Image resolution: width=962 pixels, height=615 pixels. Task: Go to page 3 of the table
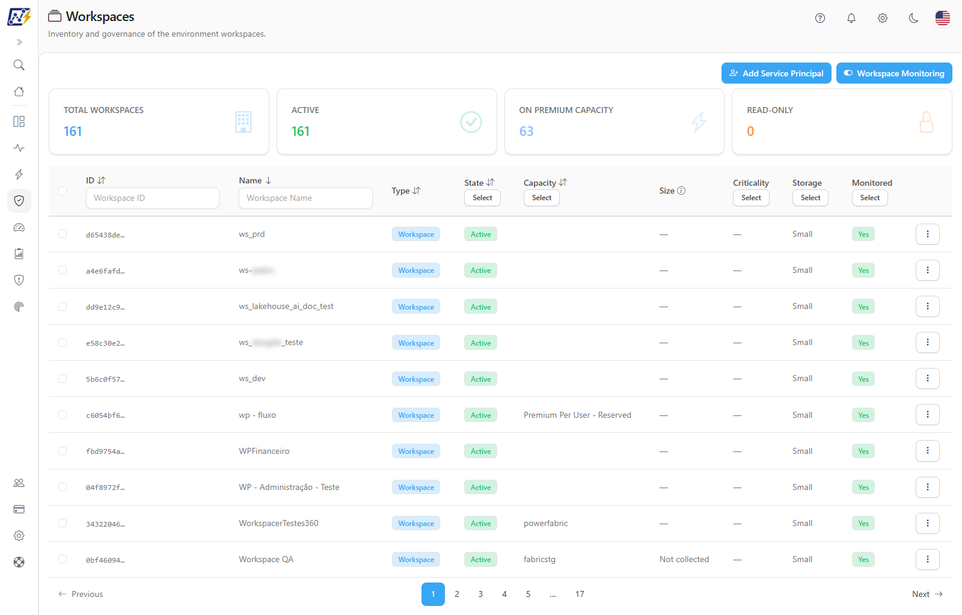tap(480, 594)
